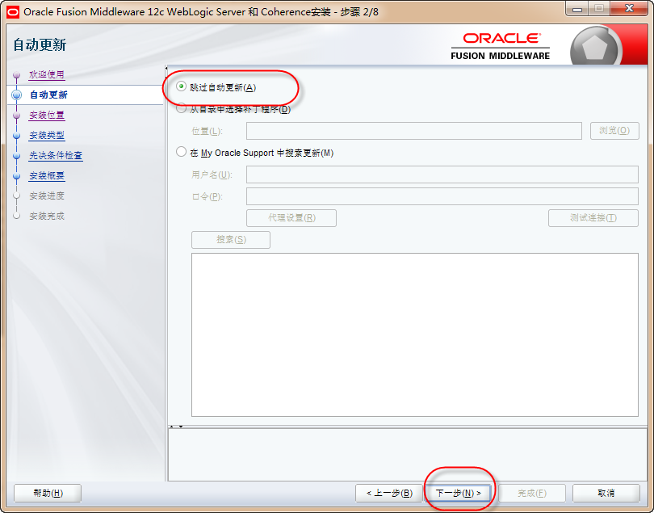
Task: Click the 安装完成 step label
Action: tap(47, 216)
